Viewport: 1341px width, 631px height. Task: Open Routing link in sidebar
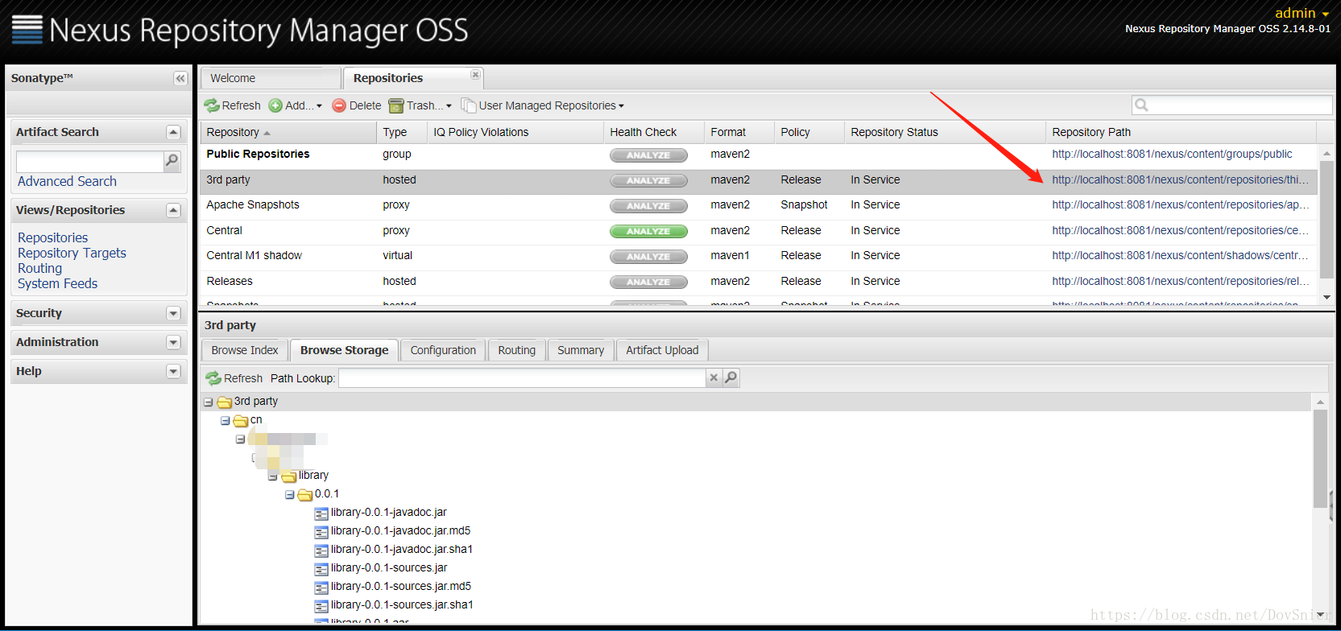[39, 268]
